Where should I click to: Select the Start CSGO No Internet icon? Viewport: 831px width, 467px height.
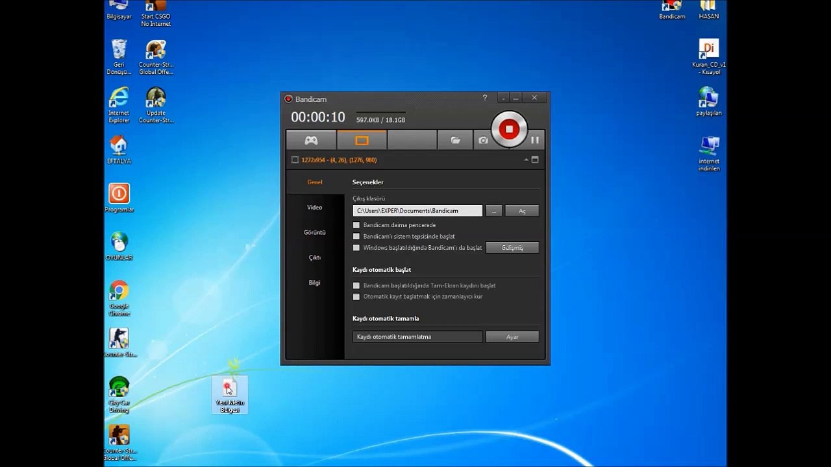click(156, 14)
